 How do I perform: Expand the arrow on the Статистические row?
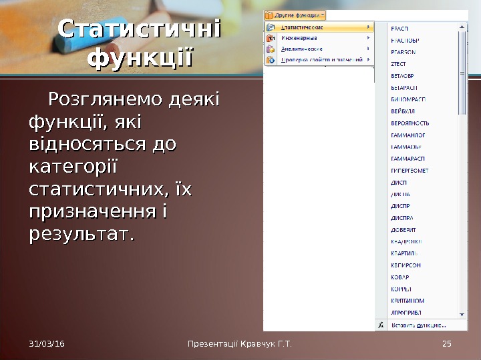point(368,27)
